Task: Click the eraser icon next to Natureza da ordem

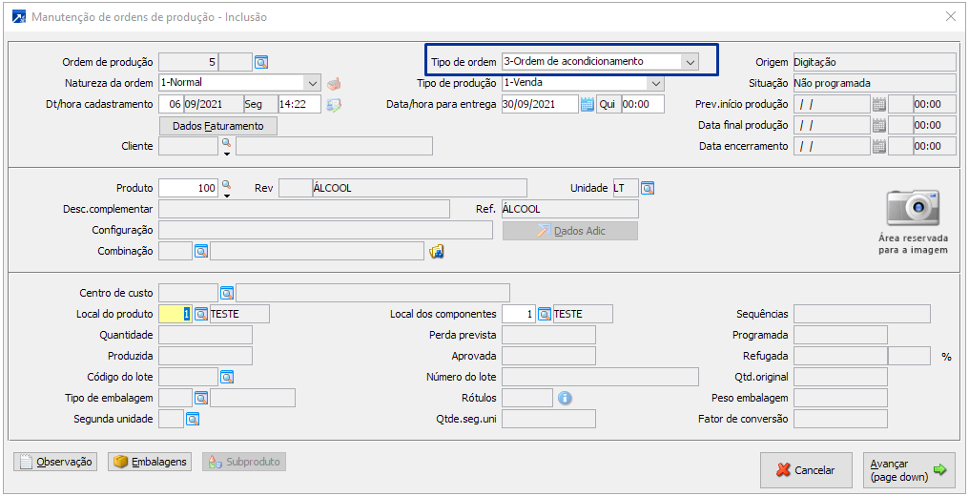Action: [334, 83]
